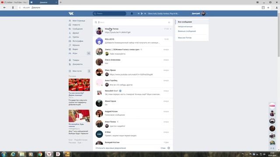This screenshot has height=157, width=280.
Task: Start a new conversation with plus icon
Action: pos(169,22)
